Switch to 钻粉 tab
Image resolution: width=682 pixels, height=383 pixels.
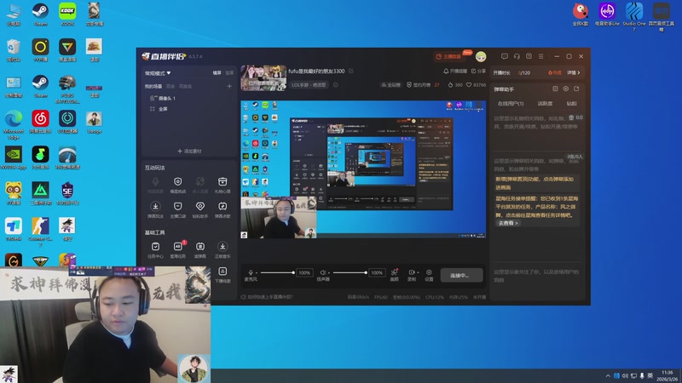(571, 103)
